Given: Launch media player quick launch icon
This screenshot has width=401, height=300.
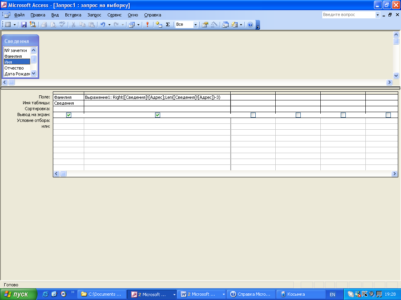Looking at the screenshot, I should click(63, 294).
